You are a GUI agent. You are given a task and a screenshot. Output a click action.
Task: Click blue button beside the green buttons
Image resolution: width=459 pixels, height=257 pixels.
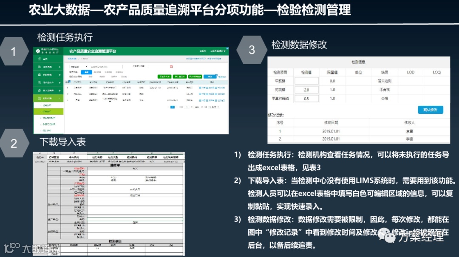coord(210,77)
